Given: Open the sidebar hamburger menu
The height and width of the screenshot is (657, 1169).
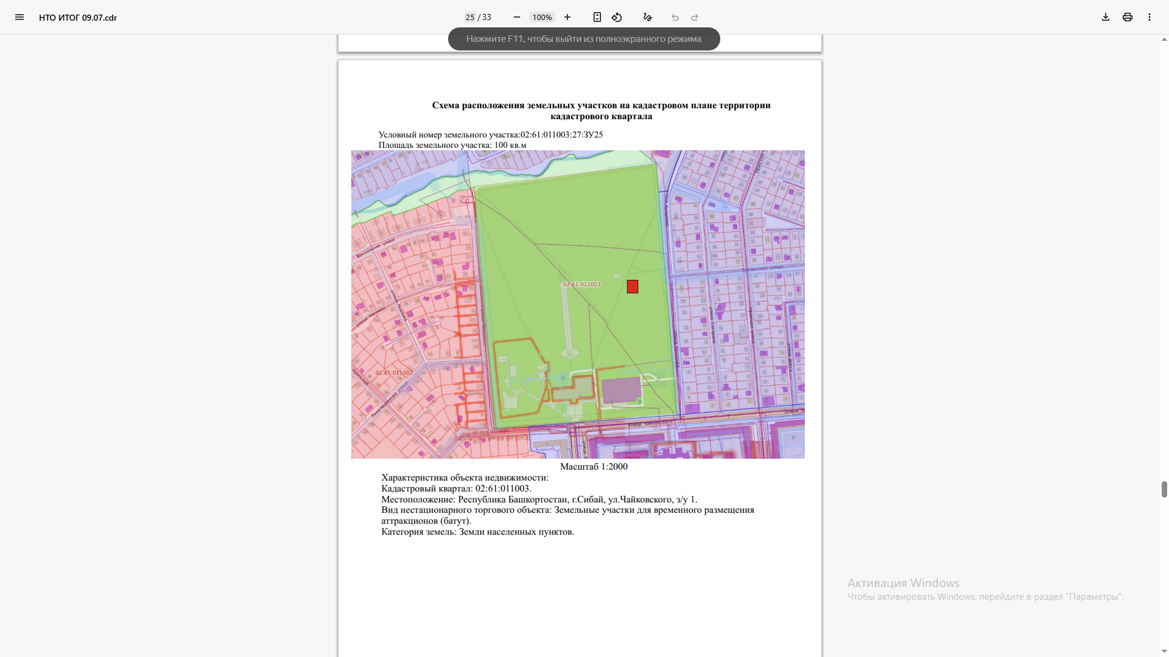Looking at the screenshot, I should pyautogui.click(x=19, y=17).
